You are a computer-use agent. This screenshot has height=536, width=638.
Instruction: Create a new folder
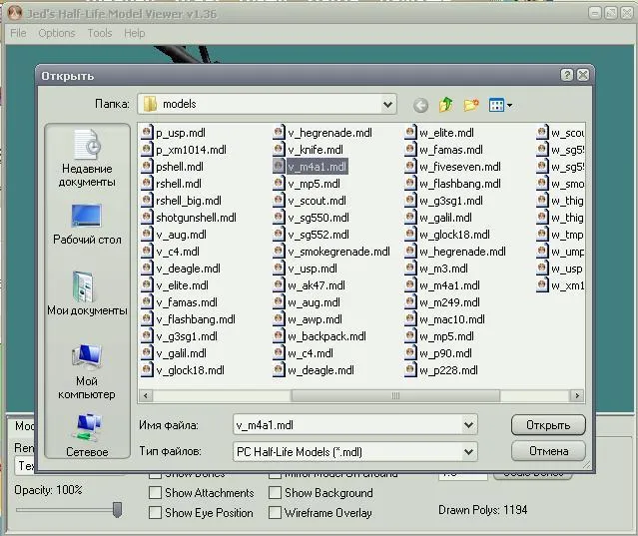pos(471,105)
